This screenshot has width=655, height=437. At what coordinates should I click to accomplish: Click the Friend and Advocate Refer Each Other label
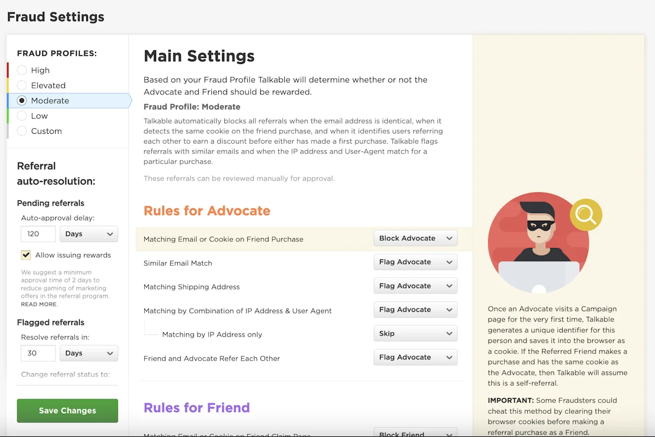[212, 358]
